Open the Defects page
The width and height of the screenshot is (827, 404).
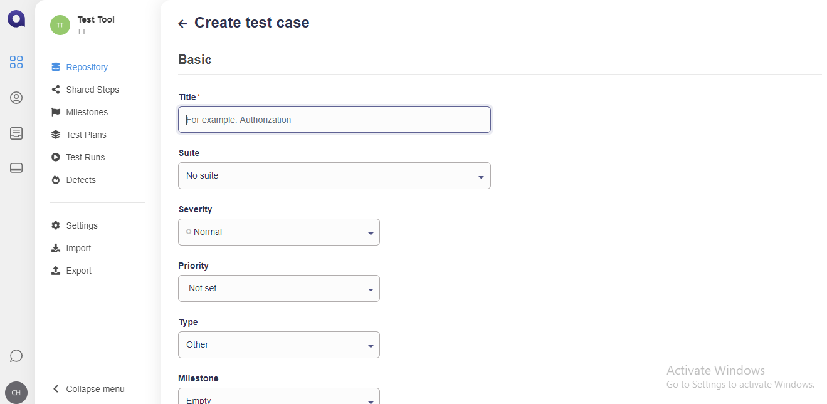coord(81,180)
